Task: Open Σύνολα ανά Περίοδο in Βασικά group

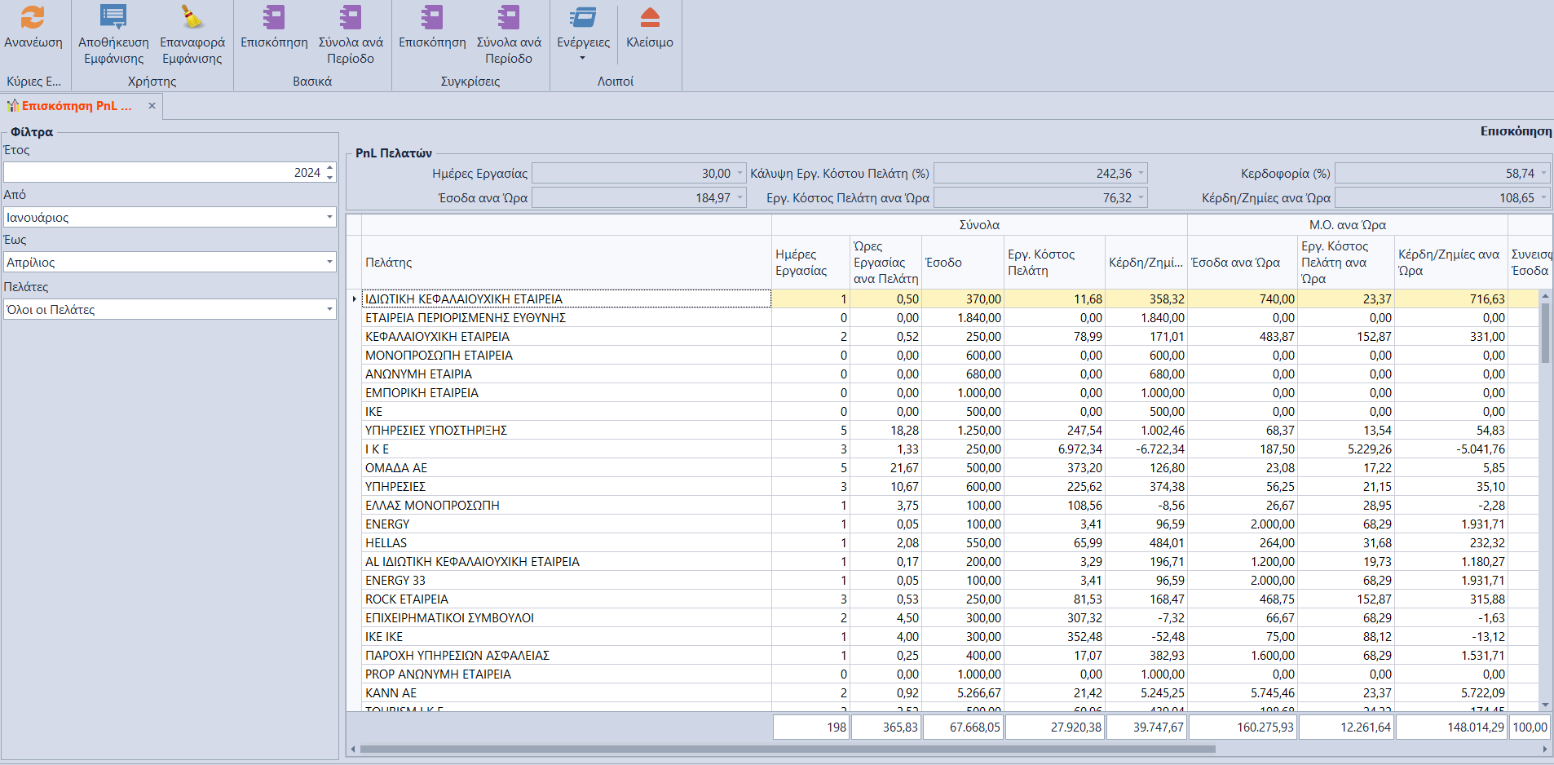Action: pyautogui.click(x=351, y=18)
